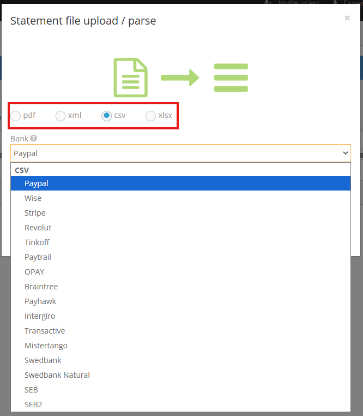Choose Paytrail from the bank list
The image size is (363, 416).
[x=181, y=257]
